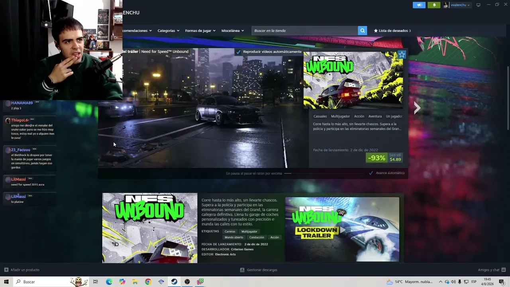Click the cloud sync icon in the system tray
The width and height of the screenshot is (510, 287).
point(447,282)
